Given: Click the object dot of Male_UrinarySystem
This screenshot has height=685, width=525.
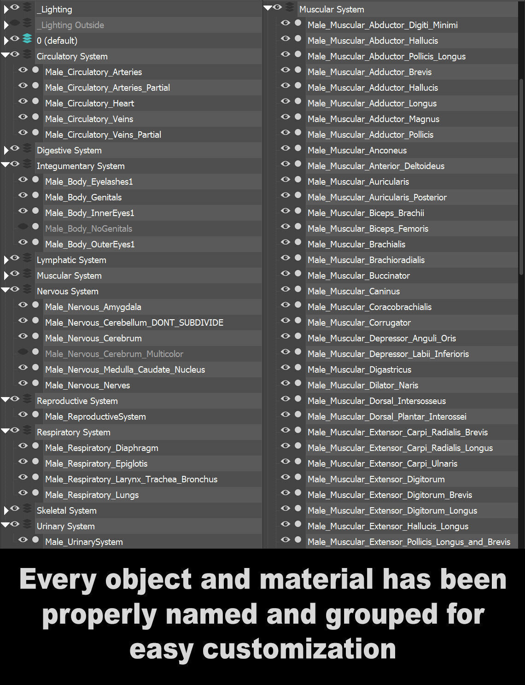Looking at the screenshot, I should (35, 540).
